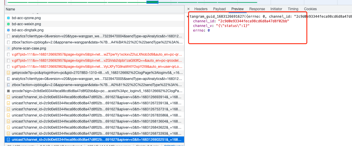
Task: Click the qrcode?sign request image icon
Action: tap(8, 91)
